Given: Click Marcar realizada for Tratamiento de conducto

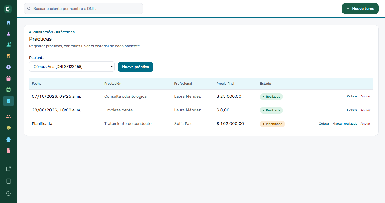Looking at the screenshot, I should [345, 124].
